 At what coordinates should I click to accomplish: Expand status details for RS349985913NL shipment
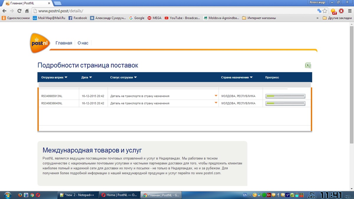(x=216, y=96)
